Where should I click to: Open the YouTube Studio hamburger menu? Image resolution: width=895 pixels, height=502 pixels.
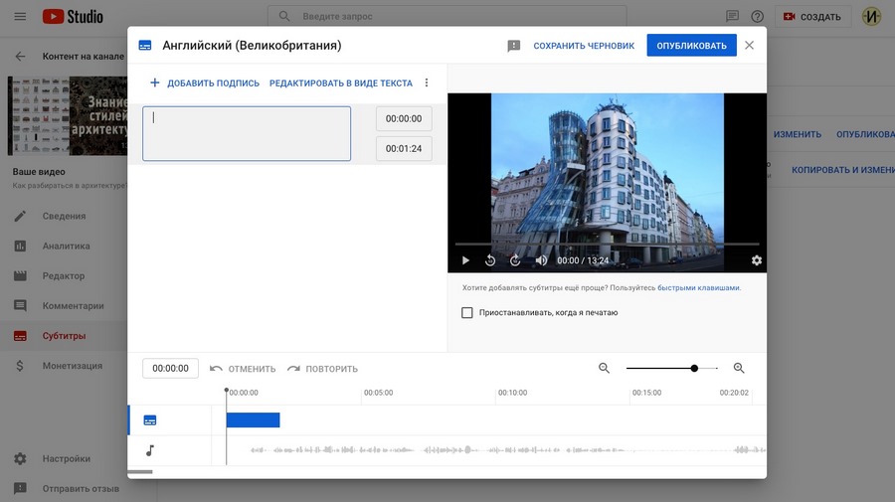point(20,17)
